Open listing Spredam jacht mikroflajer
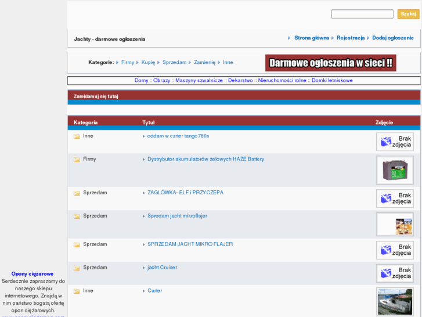Image resolution: width=422 pixels, height=317 pixels. point(178,216)
